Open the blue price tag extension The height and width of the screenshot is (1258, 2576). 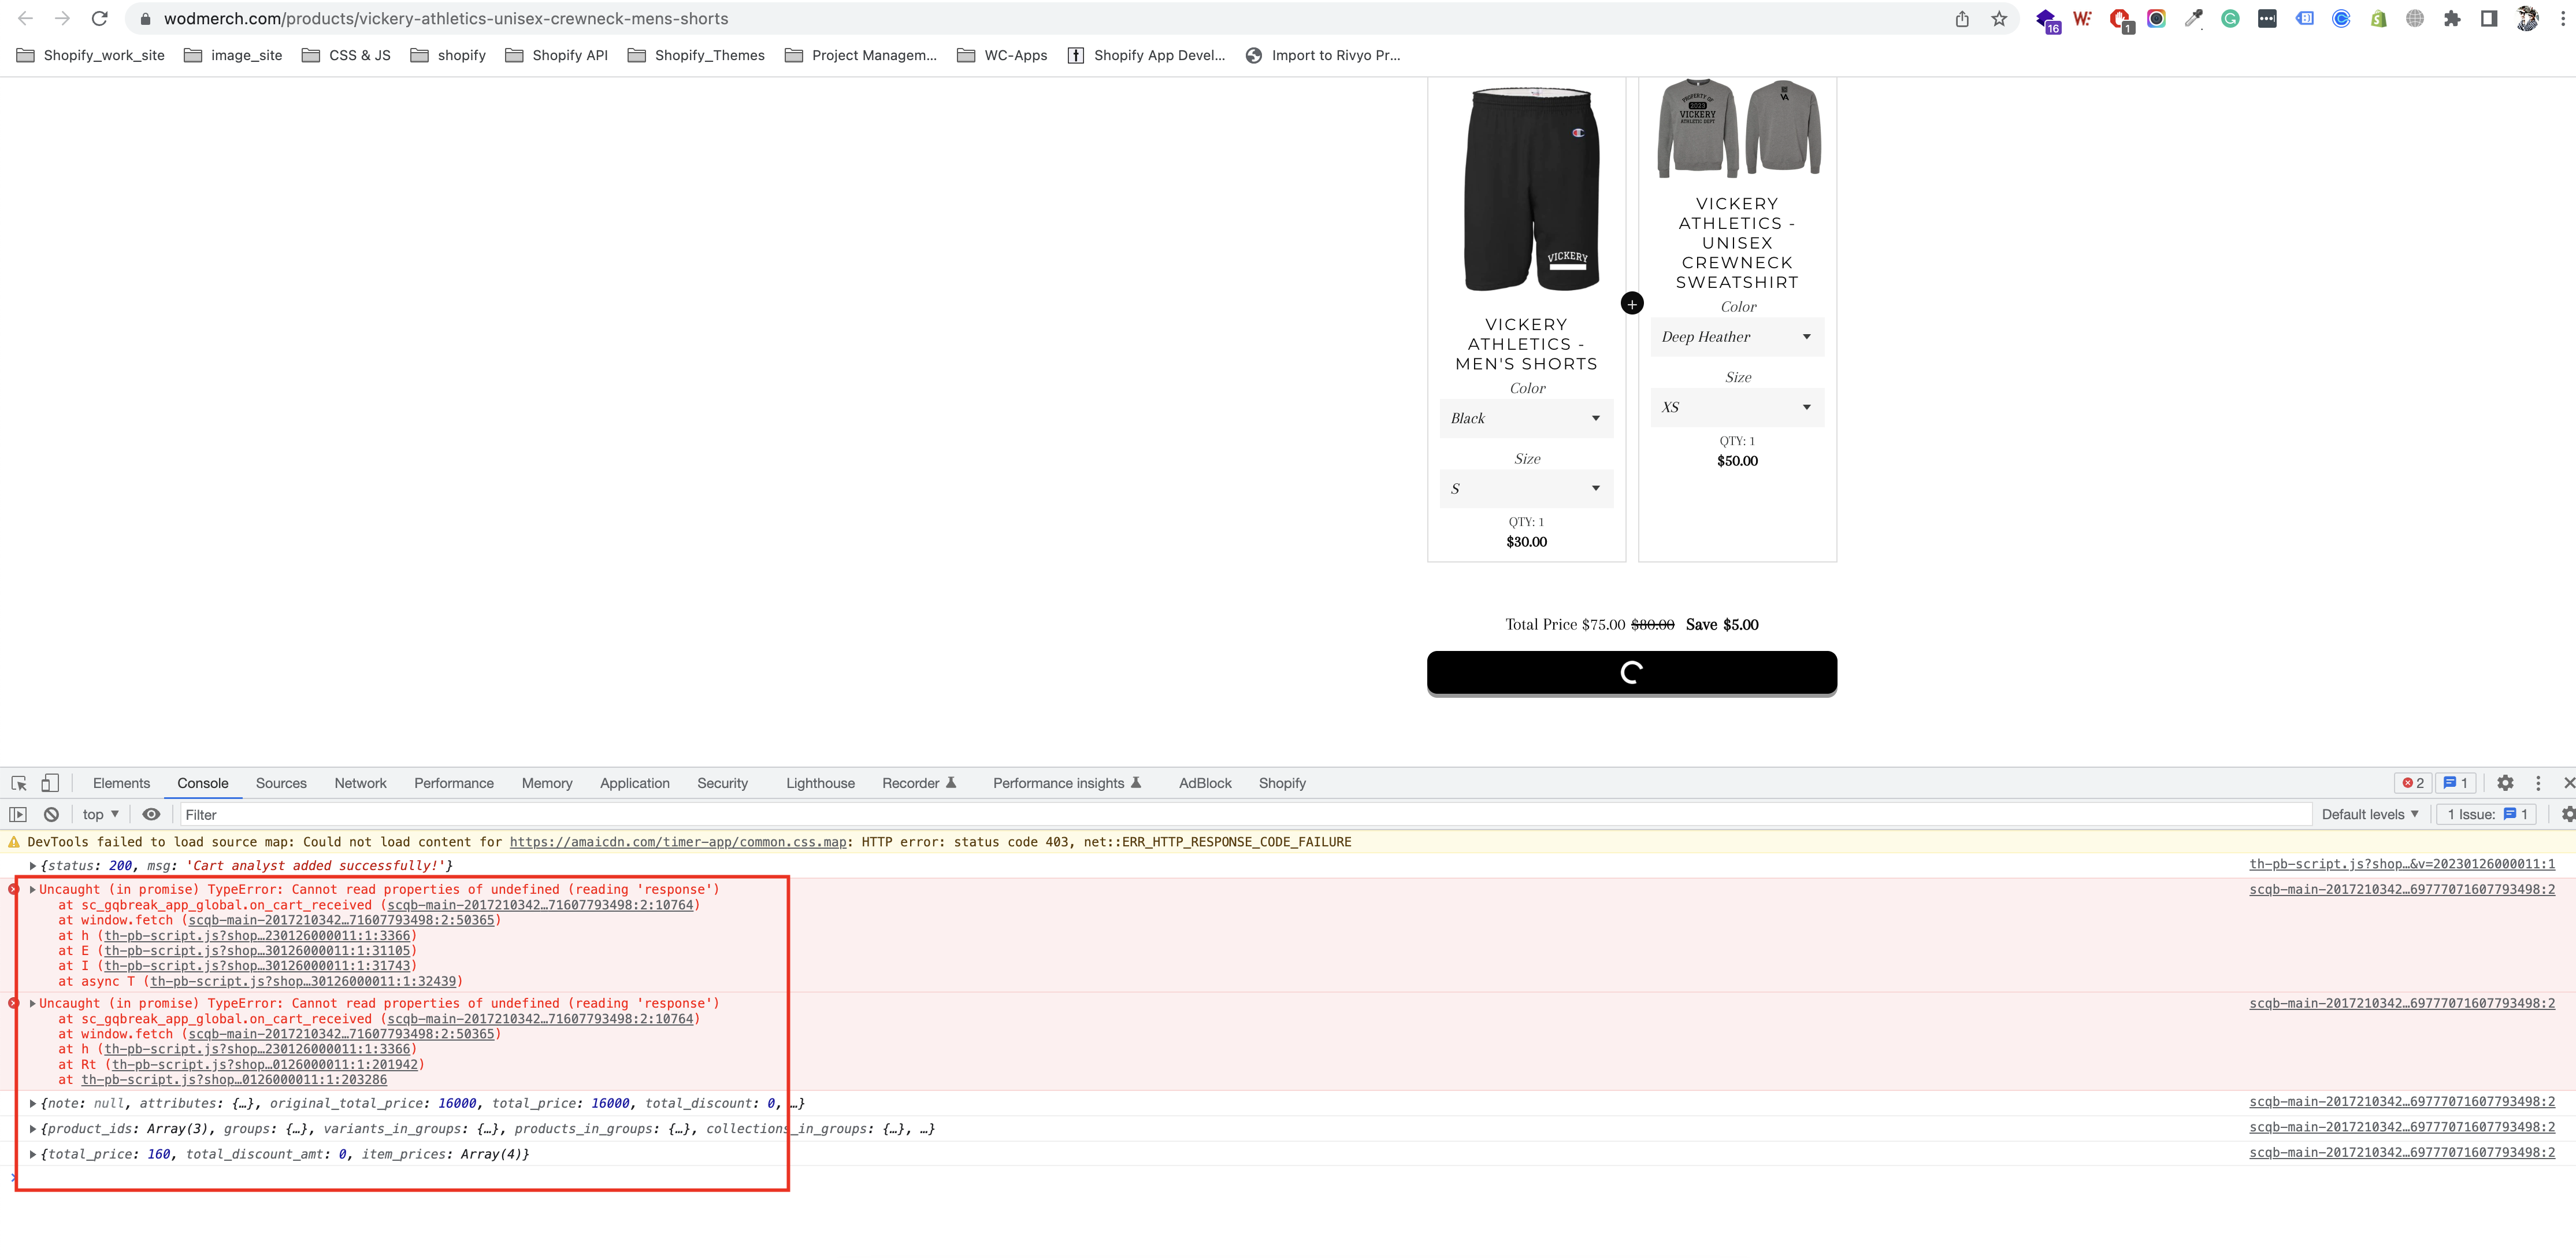[2304, 18]
